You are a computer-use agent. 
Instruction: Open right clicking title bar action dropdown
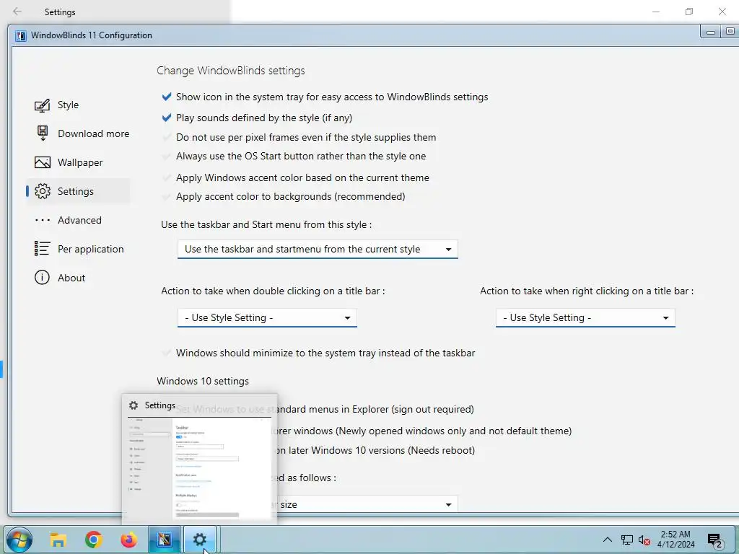click(585, 318)
